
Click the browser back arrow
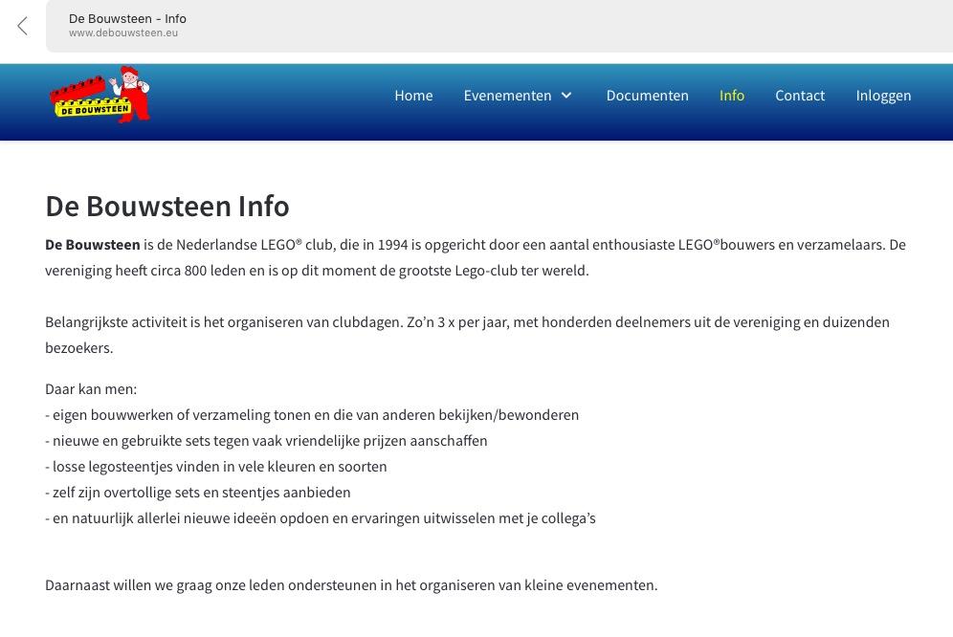coord(23,26)
